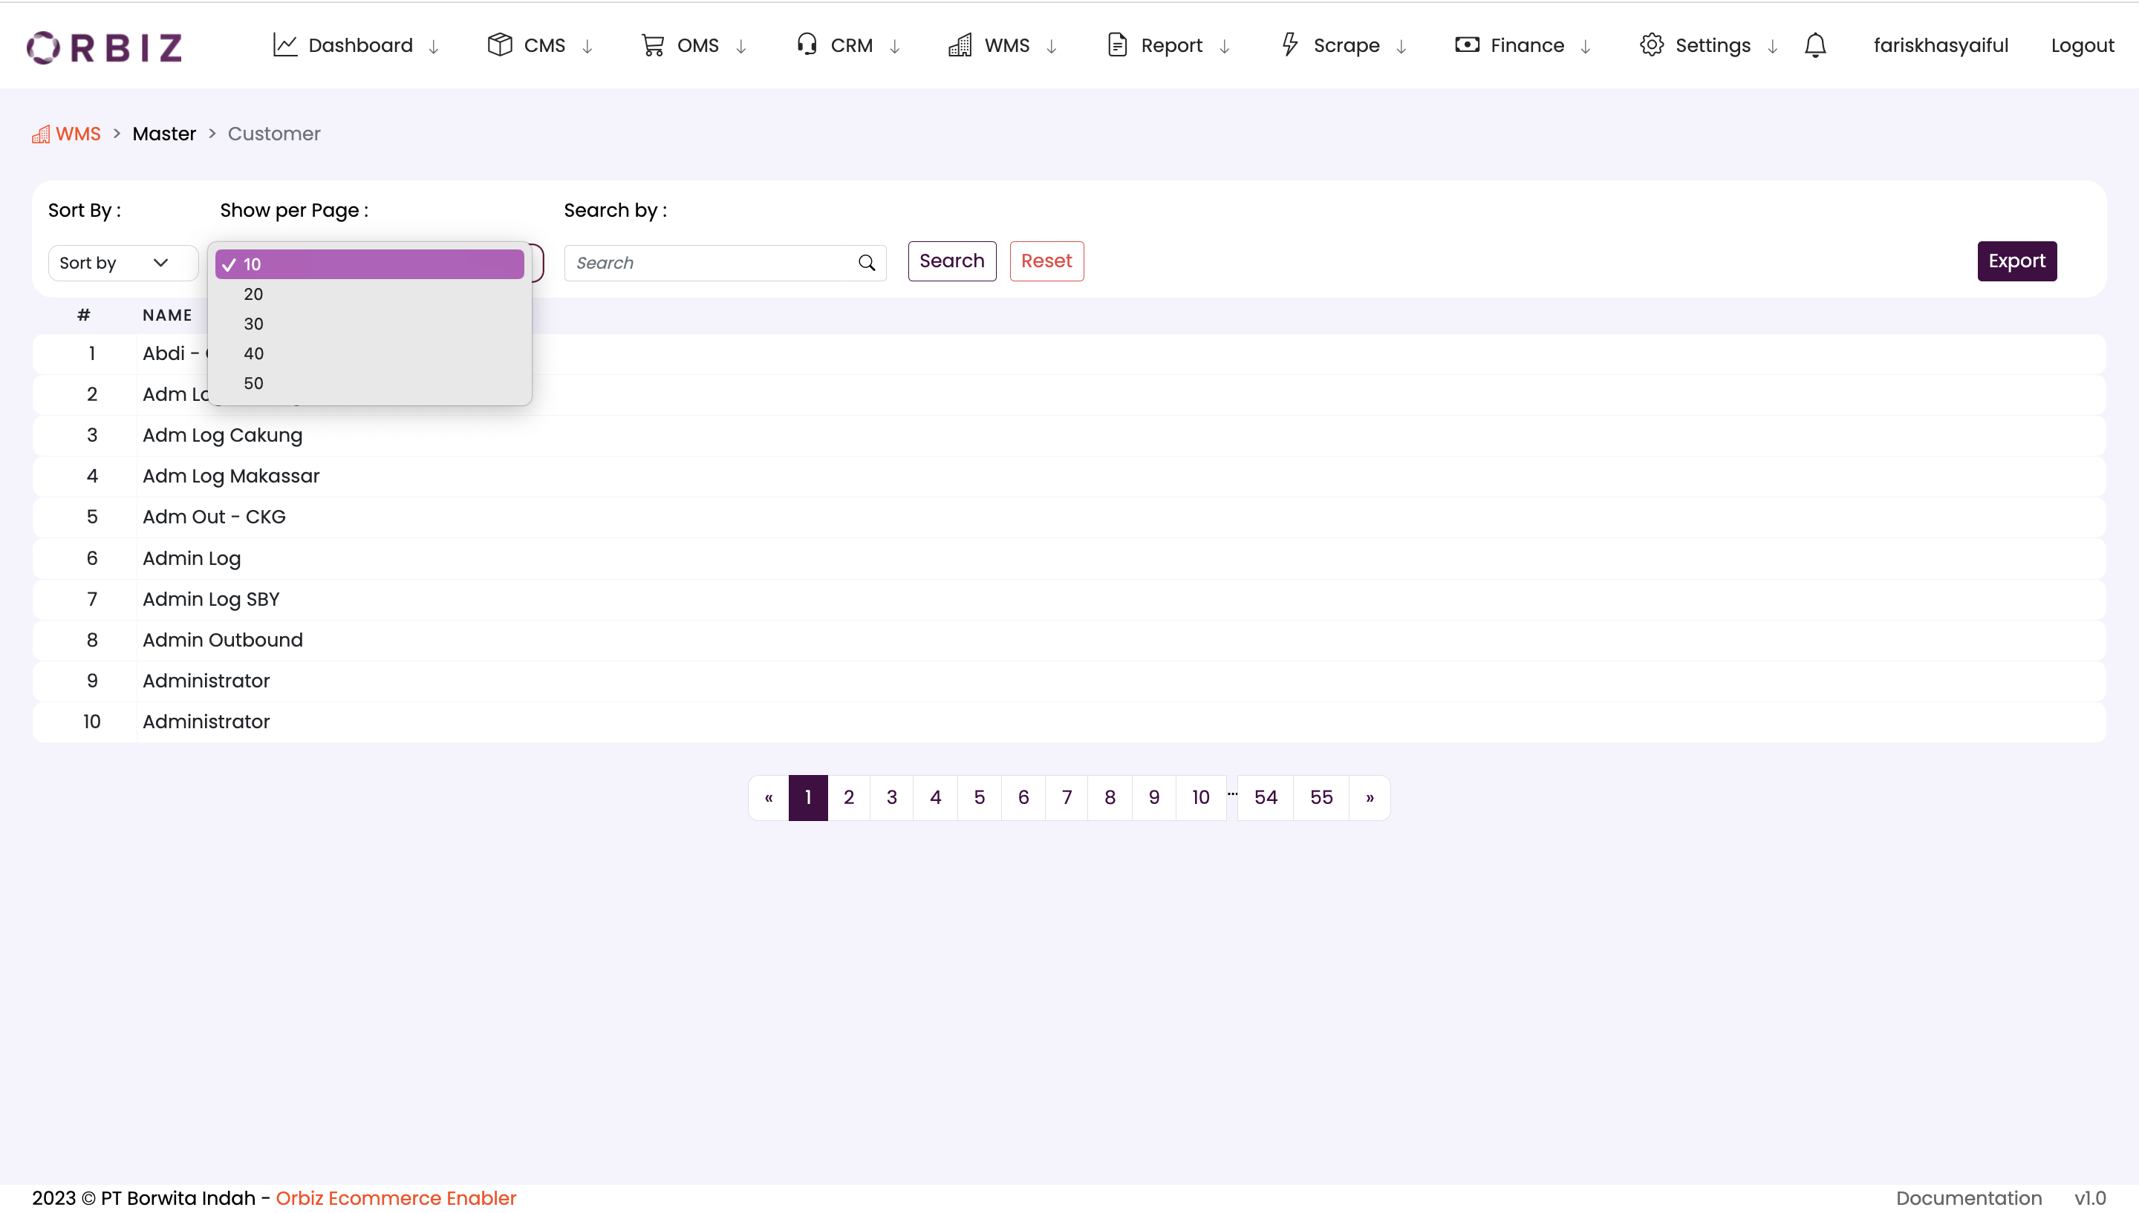Select the Adm Log Makassar row
The height and width of the screenshot is (1213, 2139).
point(1069,477)
